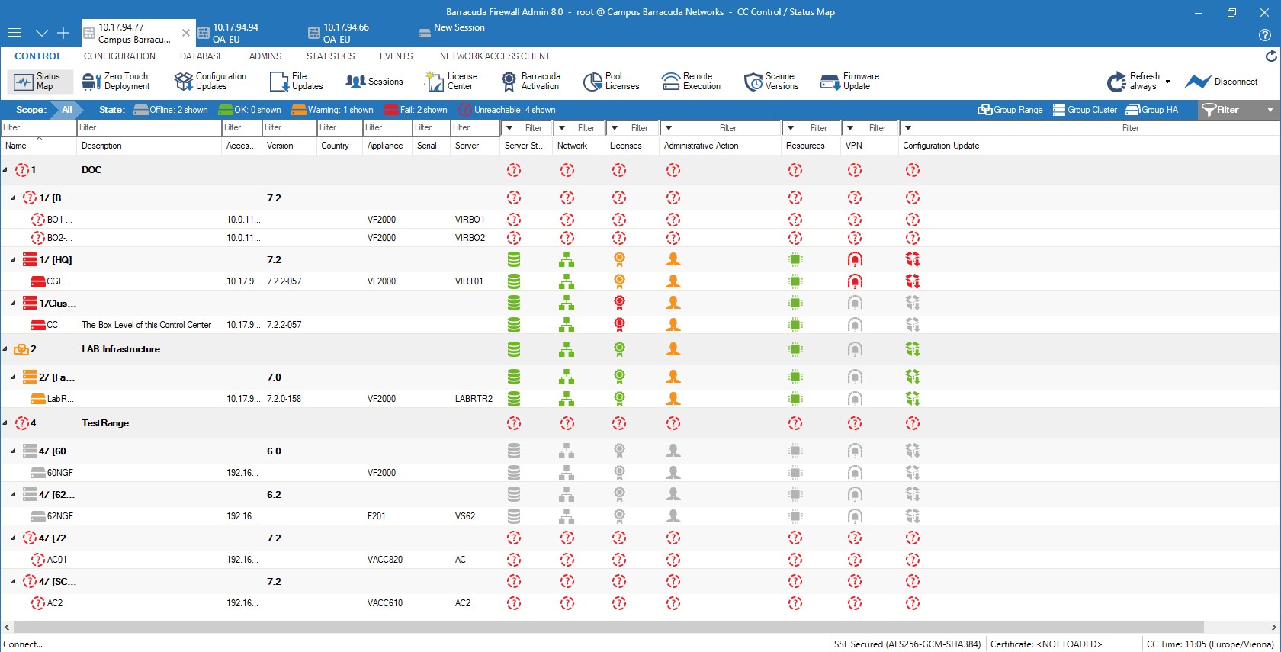Open Barracuda Activation
The image size is (1281, 652).
531,82
